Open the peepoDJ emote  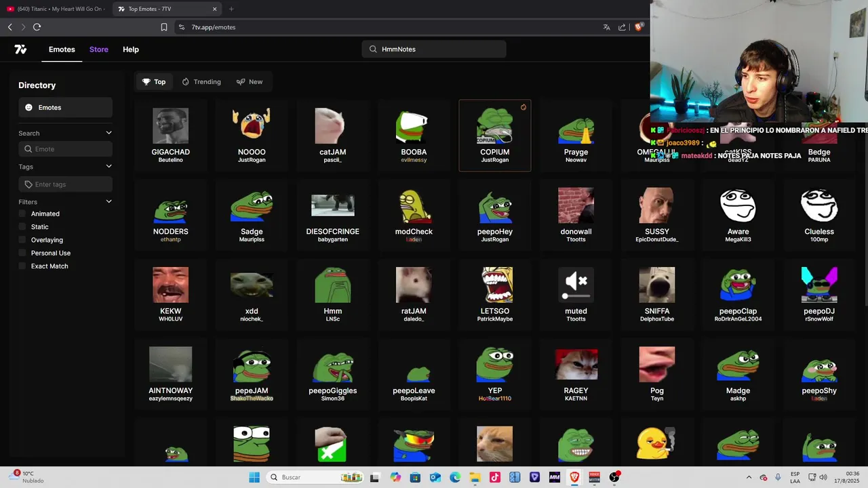[x=819, y=295]
